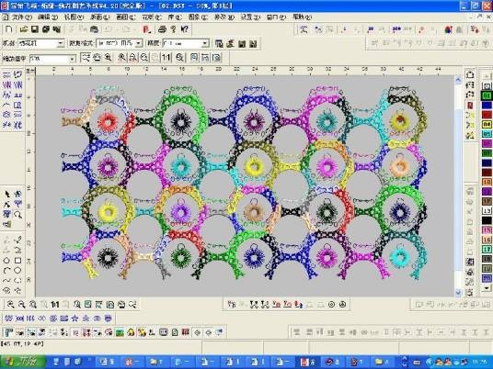Image resolution: width=493 pixels, height=369 pixels.
Task: Open the File (文件) menu
Action: (22, 17)
